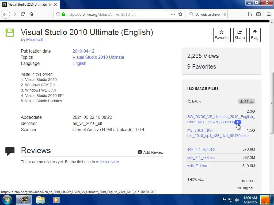Open page actions three-dot menu
This screenshot has width=274, height=205.
pyautogui.click(x=173, y=14)
